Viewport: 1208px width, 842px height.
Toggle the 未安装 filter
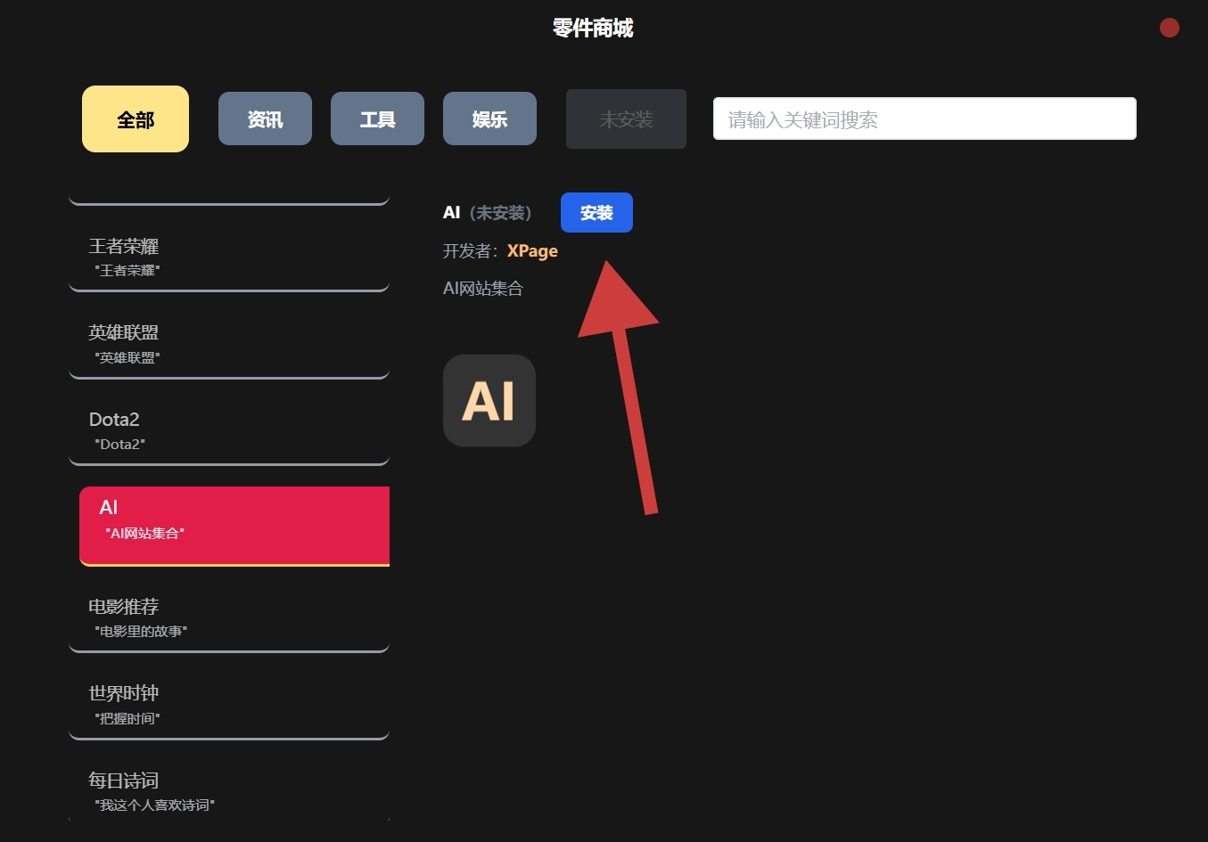[626, 119]
